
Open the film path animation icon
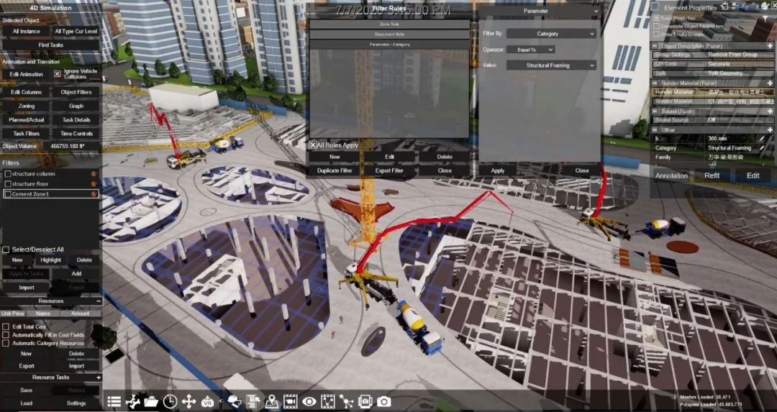pos(328,402)
